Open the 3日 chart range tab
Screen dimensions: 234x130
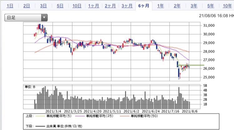[44, 6]
